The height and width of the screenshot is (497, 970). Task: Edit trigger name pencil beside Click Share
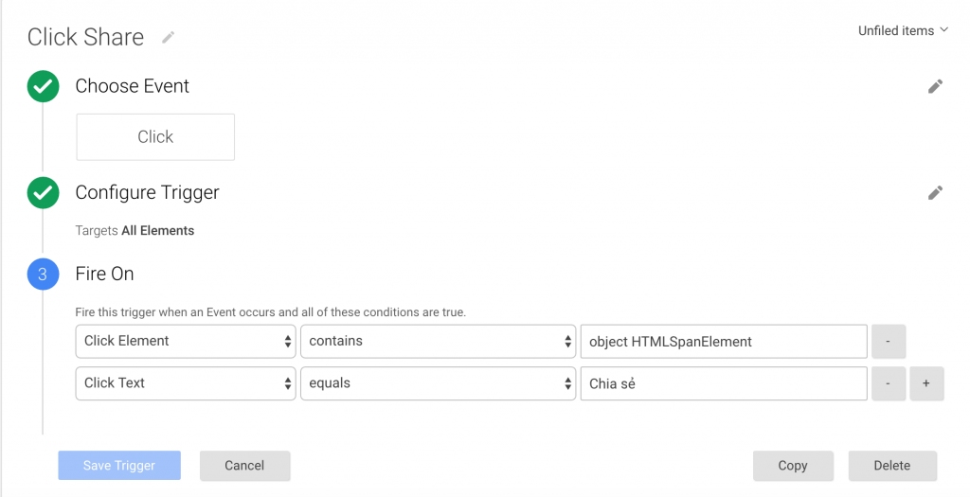pos(168,38)
